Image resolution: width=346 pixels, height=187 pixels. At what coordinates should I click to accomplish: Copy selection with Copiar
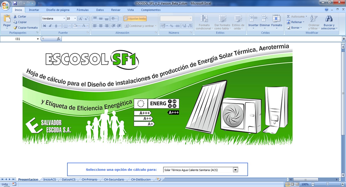tap(20, 22)
